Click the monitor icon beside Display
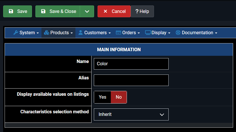236x132 pixels. point(148,33)
